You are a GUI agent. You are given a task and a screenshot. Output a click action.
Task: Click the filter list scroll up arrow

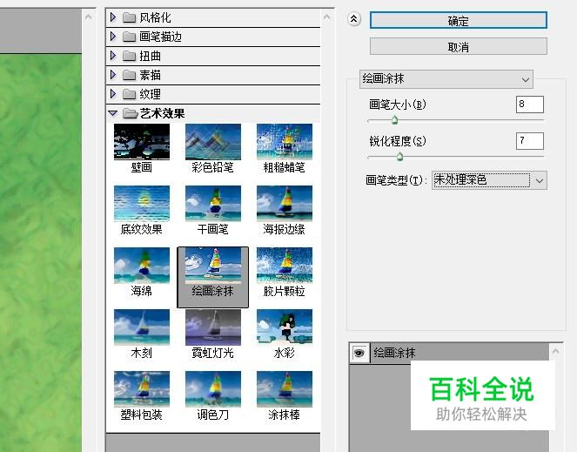[x=326, y=17]
